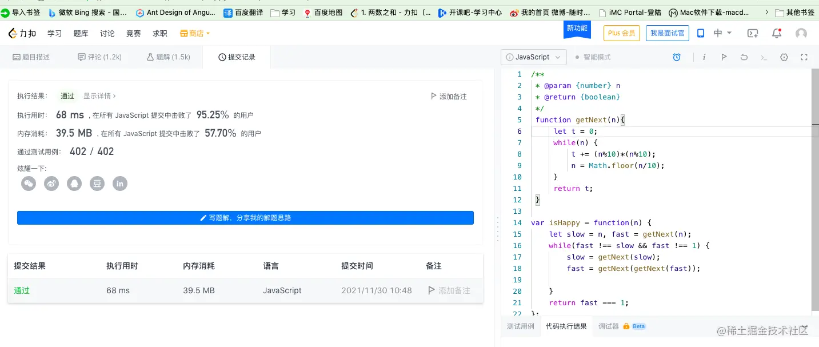The image size is (819, 347).
Task: Switch to the 评论 (1.2k) tab
Action: [100, 57]
